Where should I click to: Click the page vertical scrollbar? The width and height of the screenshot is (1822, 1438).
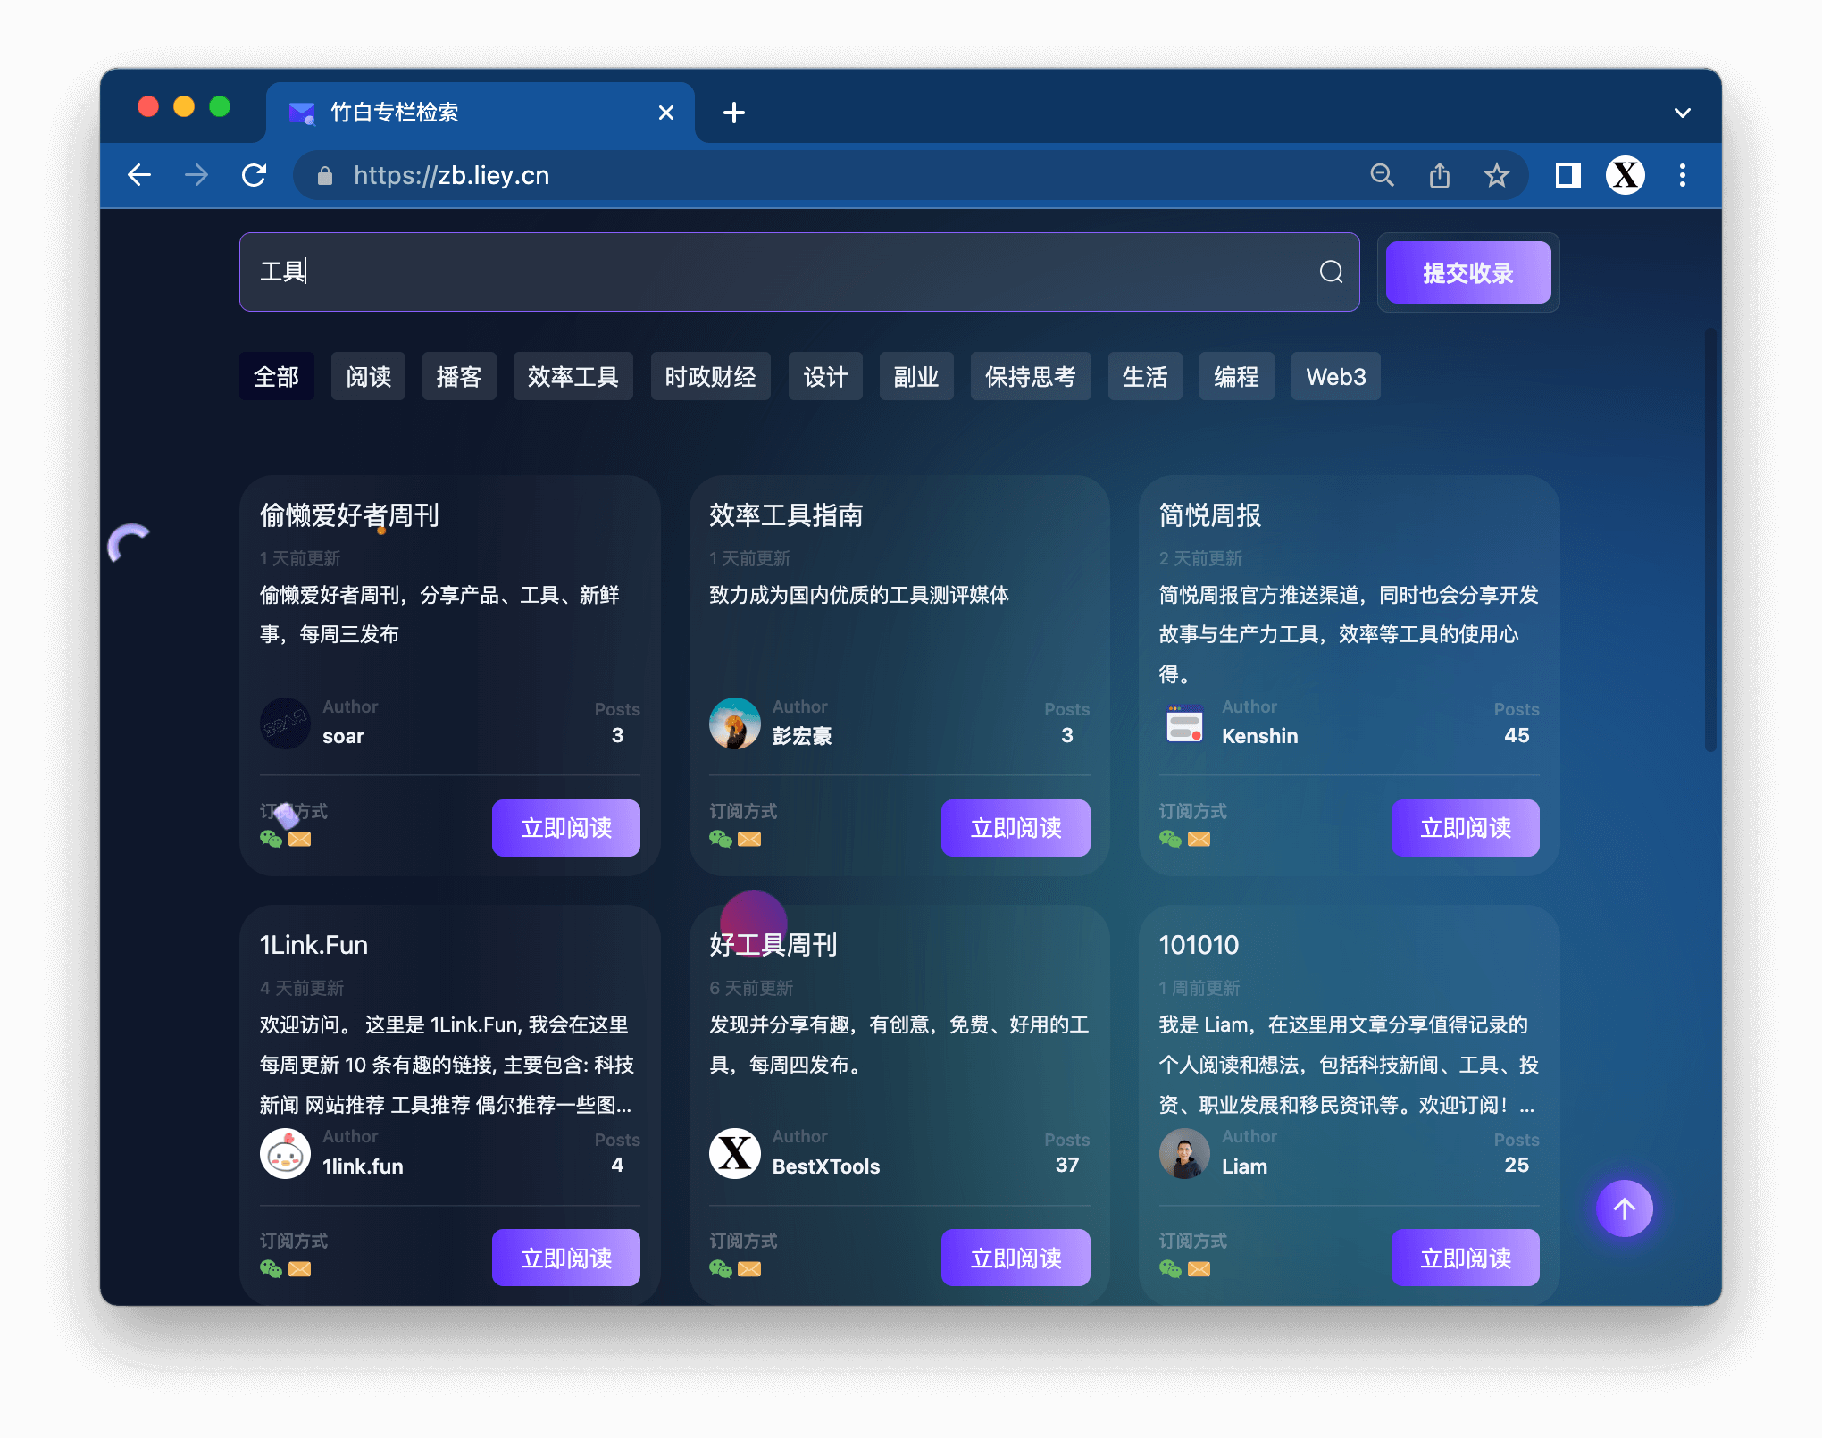[x=1710, y=540]
